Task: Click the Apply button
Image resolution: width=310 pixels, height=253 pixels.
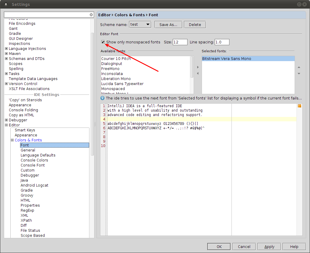Action: tap(269, 247)
